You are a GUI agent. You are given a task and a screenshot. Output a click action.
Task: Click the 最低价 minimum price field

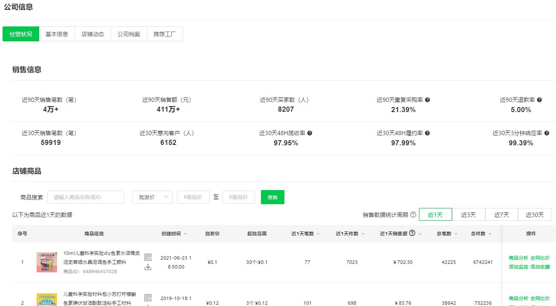click(193, 197)
